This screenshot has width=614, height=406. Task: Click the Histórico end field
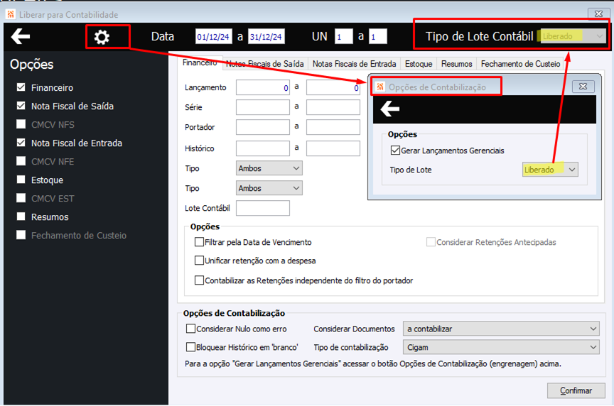click(333, 148)
